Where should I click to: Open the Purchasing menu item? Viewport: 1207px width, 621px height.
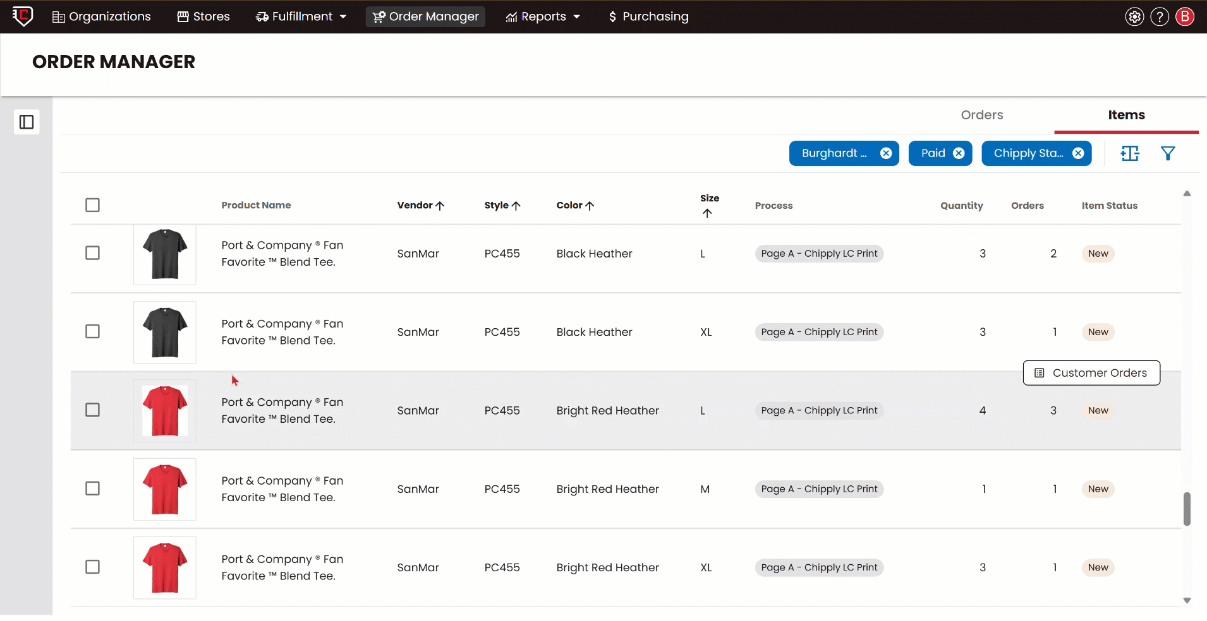point(648,16)
